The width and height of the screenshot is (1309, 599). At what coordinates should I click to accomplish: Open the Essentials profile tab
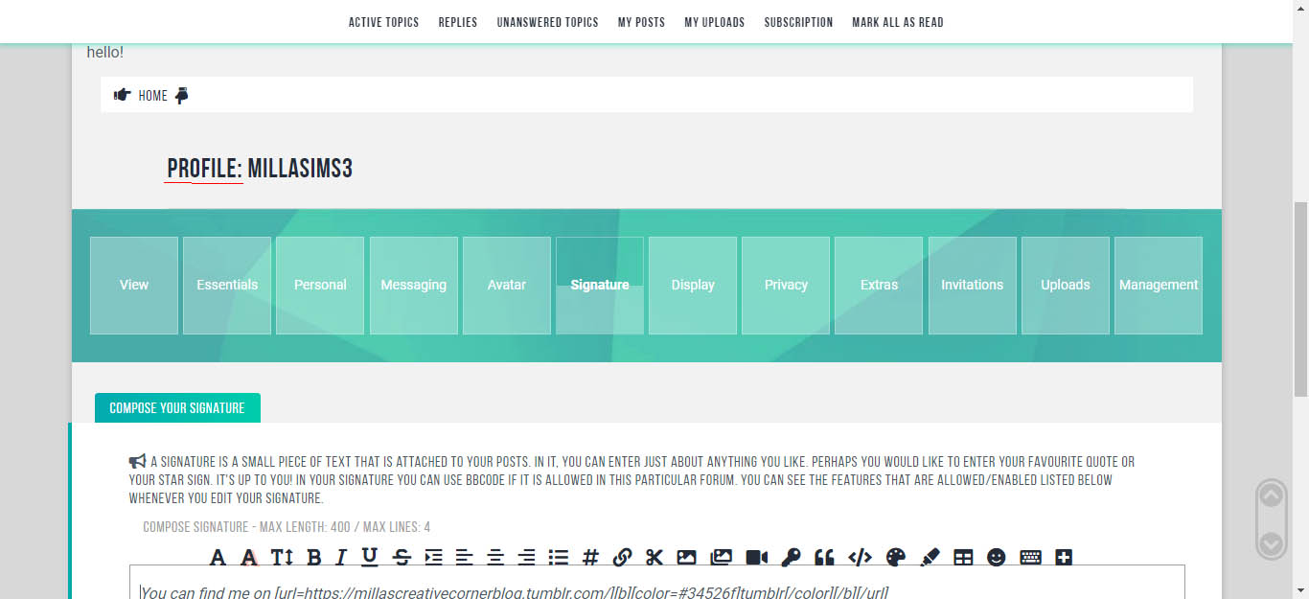tap(227, 286)
